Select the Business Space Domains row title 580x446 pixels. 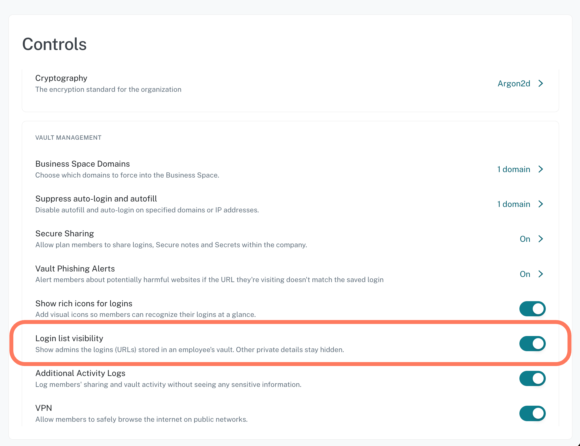[82, 164]
